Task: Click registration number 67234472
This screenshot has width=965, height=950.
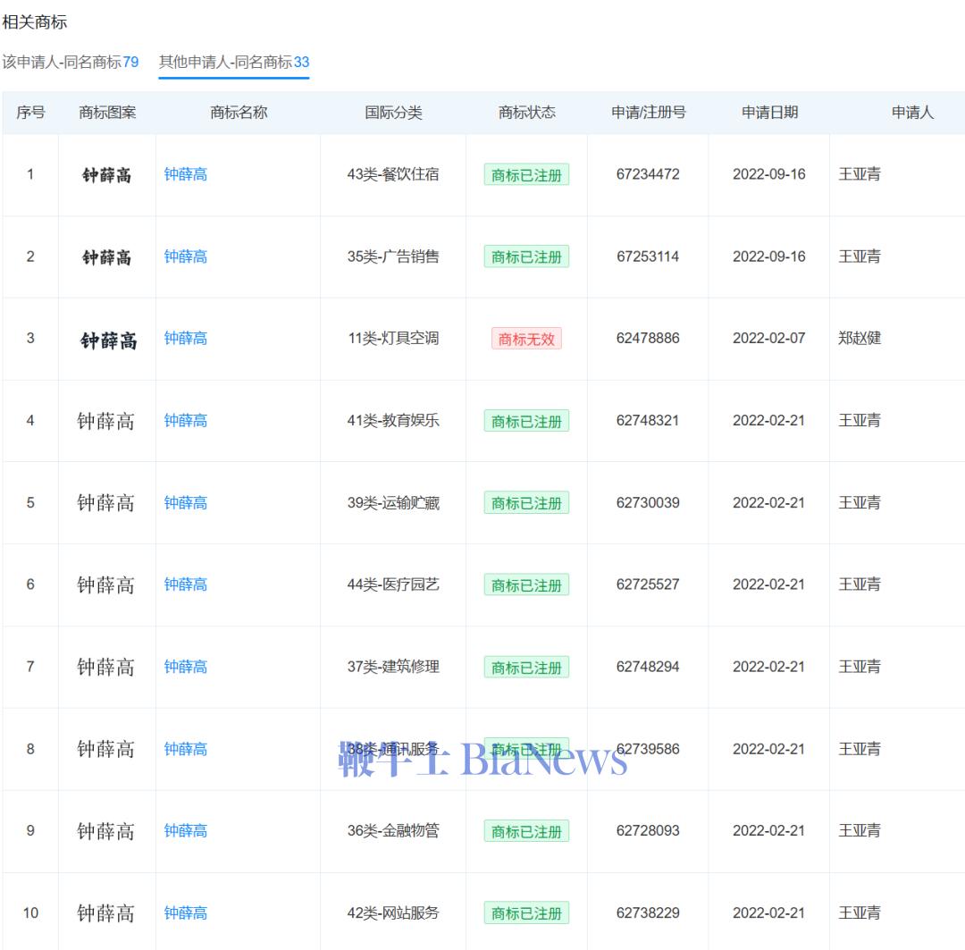Action: (x=648, y=174)
